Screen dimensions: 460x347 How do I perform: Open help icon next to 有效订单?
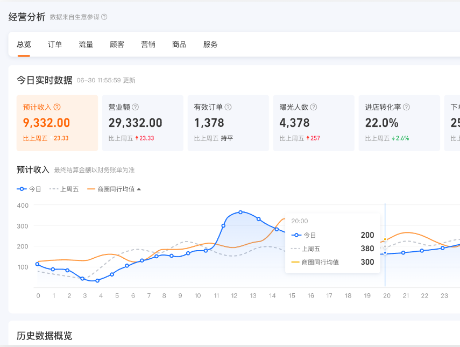[x=228, y=107]
